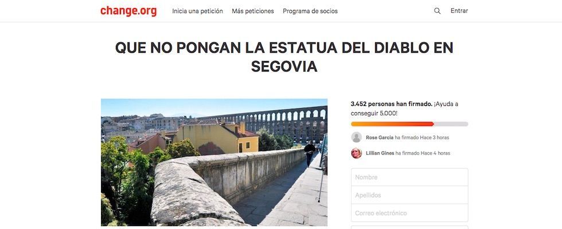Click the orange signature progress bar

[x=409, y=124]
